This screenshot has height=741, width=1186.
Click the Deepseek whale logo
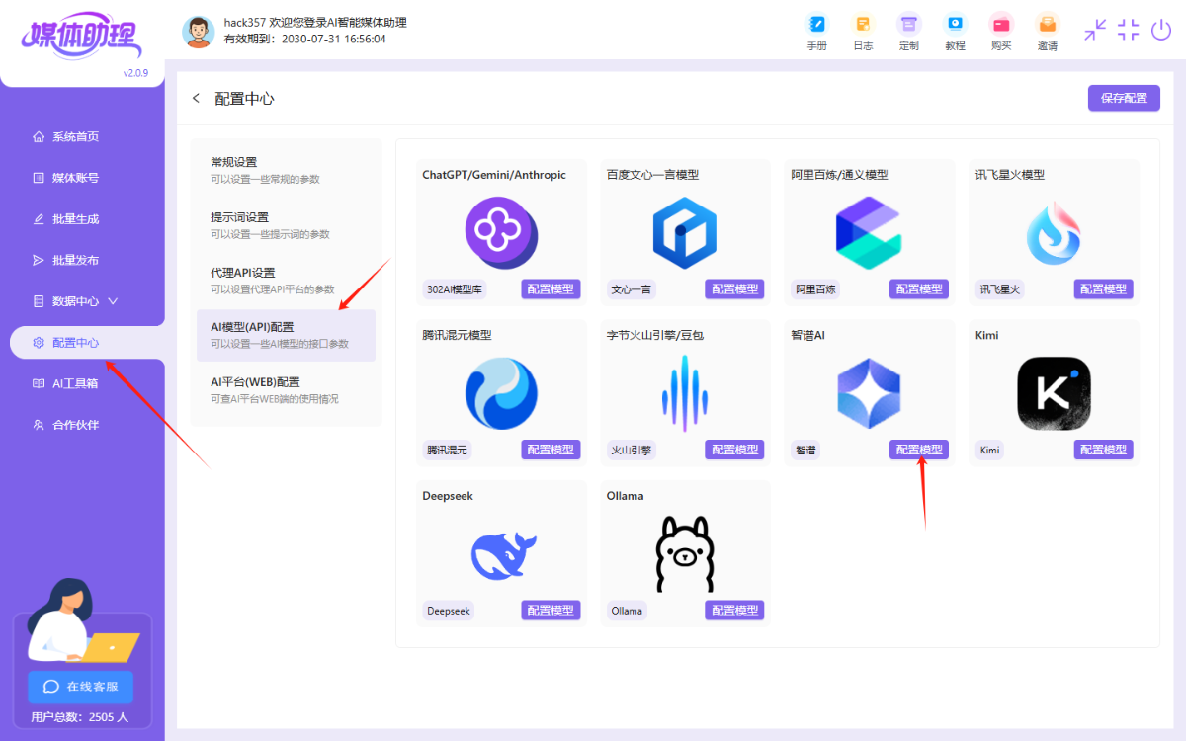pyautogui.click(x=503, y=555)
